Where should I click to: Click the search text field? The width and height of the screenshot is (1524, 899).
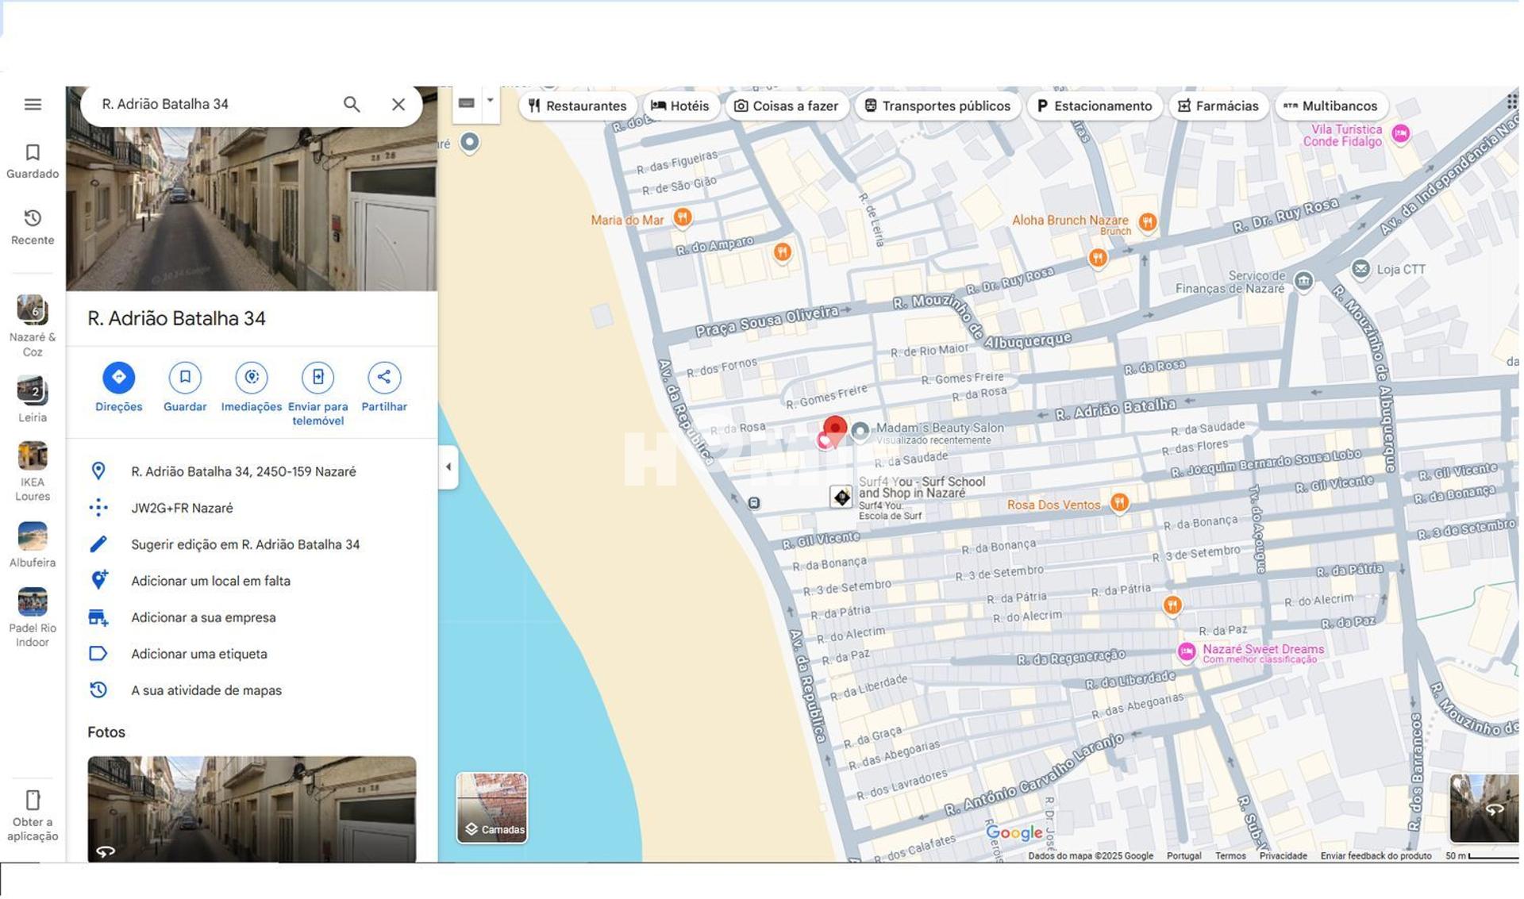214,105
